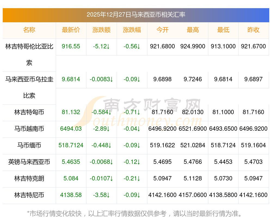The image size is (272, 222).
Task: Select the 涨跌幅 column header
Action: [x=132, y=30]
